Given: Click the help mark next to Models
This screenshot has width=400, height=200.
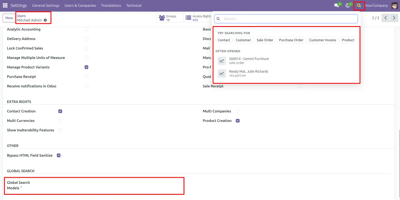Looking at the screenshot, I should (x=21, y=187).
